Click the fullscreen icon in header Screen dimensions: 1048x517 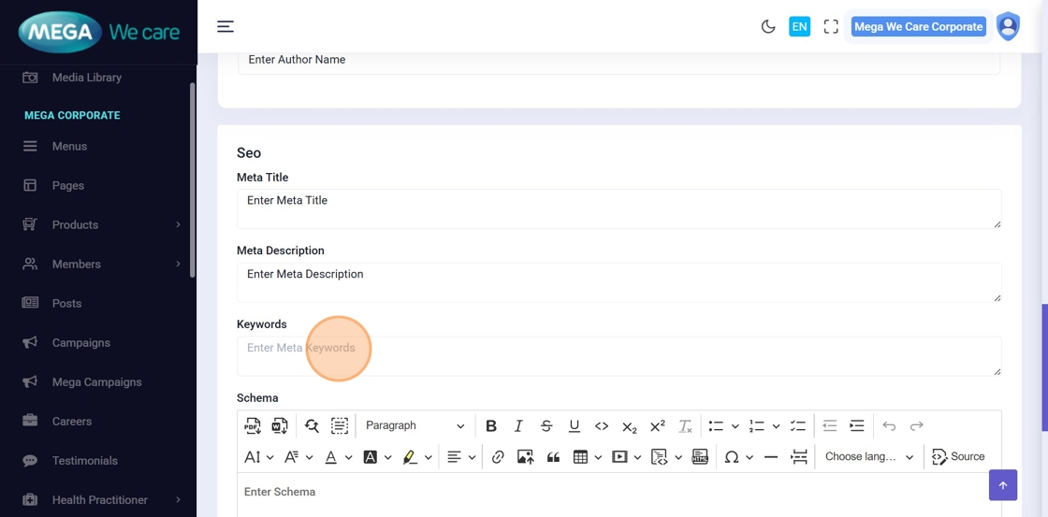[830, 27]
